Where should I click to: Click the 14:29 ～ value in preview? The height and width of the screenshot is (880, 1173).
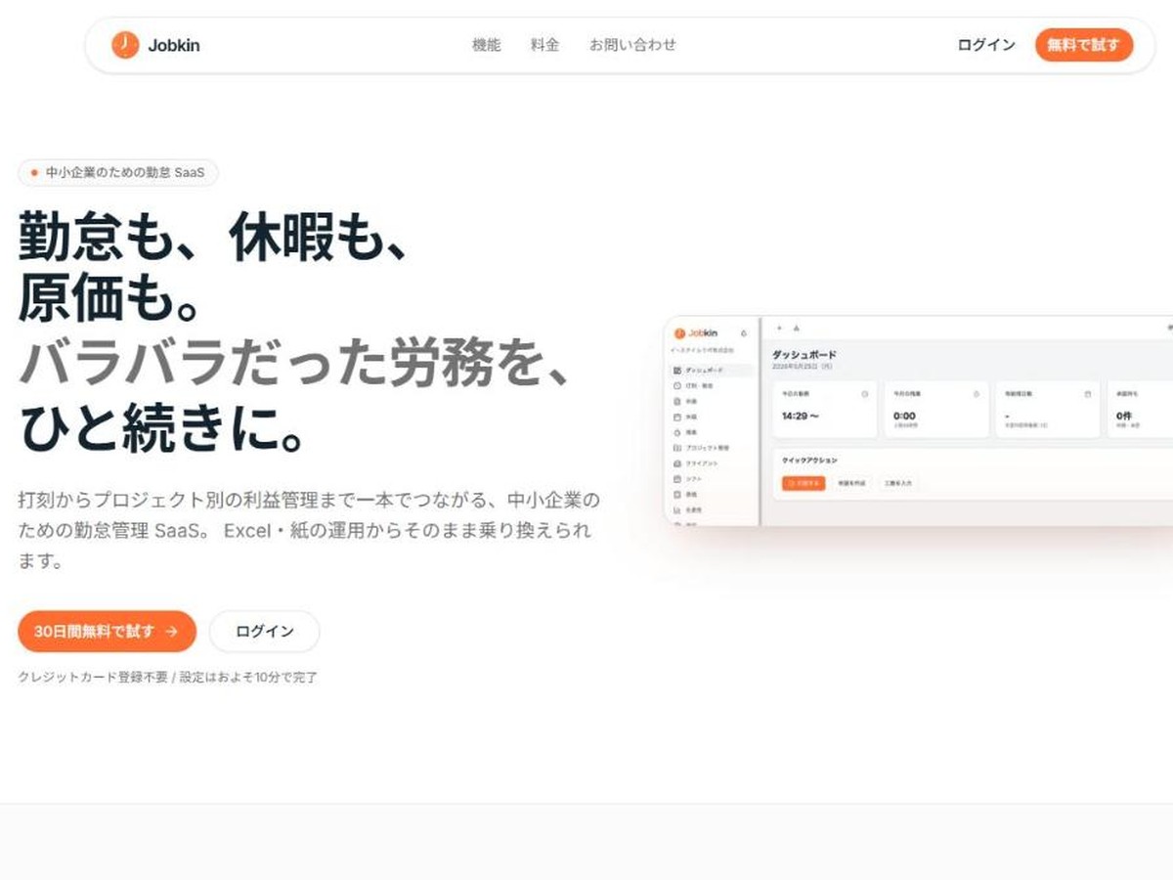point(800,416)
